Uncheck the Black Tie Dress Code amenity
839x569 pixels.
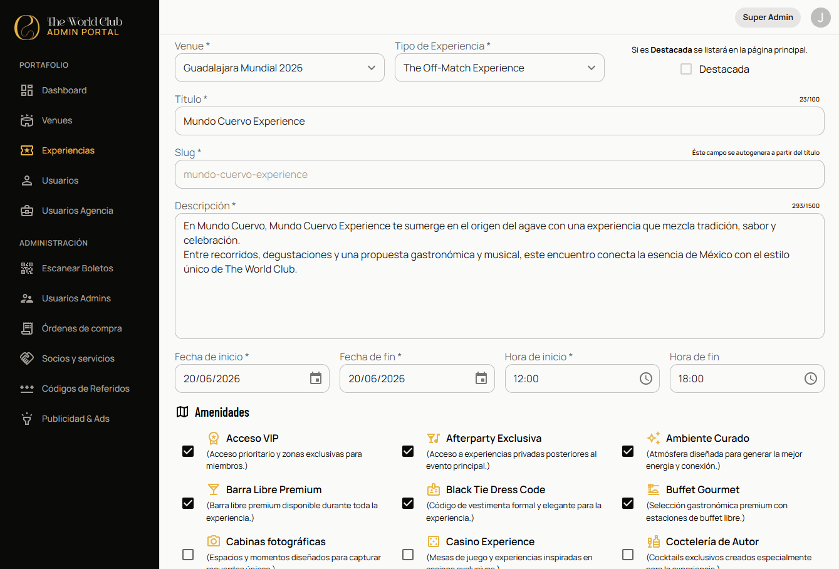[x=408, y=503]
